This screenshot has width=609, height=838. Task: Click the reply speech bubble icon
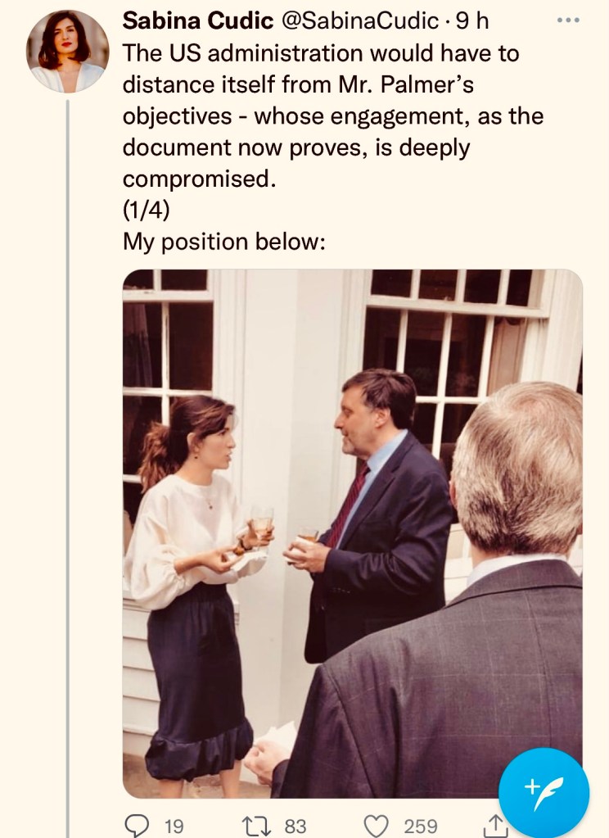pos(138,825)
